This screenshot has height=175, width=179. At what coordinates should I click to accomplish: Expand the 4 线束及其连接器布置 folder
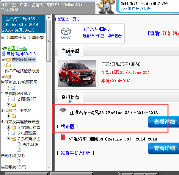pyautogui.click(x=8, y=116)
